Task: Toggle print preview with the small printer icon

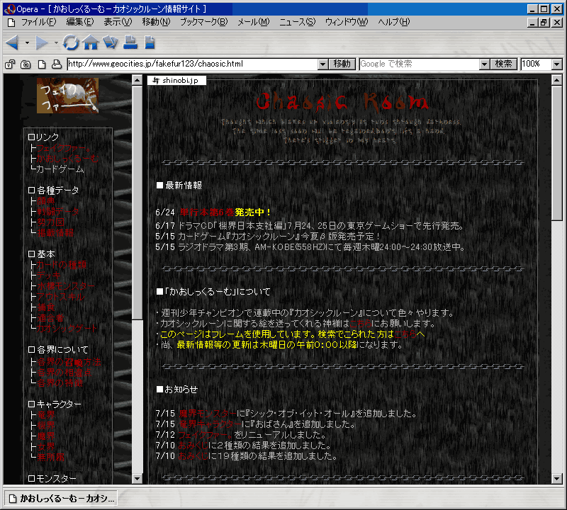Action: pyautogui.click(x=57, y=64)
